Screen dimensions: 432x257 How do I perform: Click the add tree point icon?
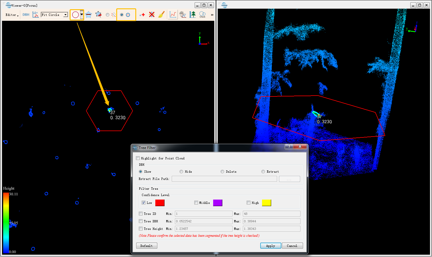[142, 15]
